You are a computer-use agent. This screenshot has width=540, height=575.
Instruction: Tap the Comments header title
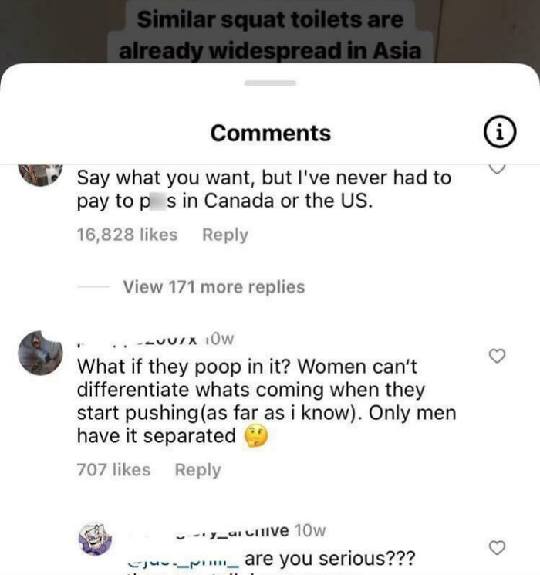(271, 133)
